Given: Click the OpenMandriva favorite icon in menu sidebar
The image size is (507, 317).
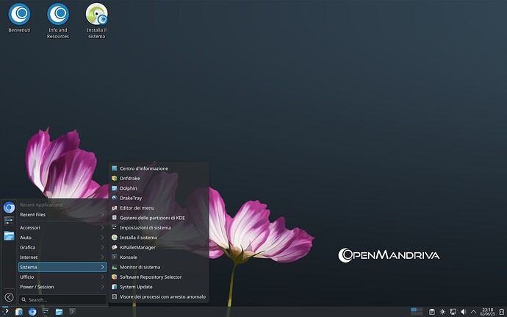Looking at the screenshot, I should click(x=9, y=207).
